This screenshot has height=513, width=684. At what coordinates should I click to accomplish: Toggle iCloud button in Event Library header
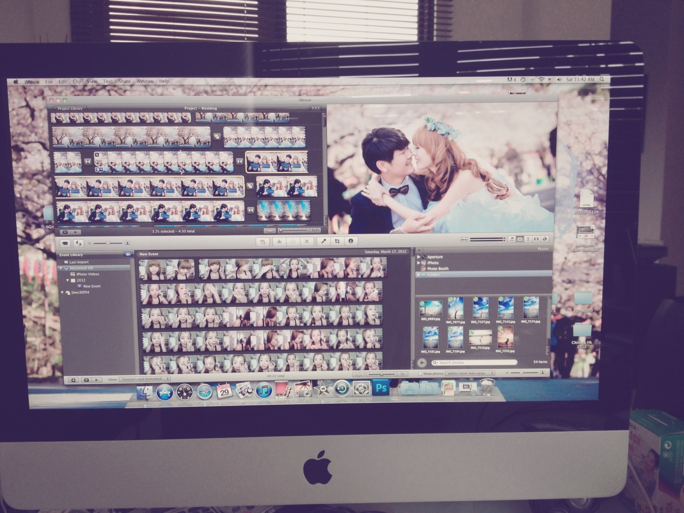[x=128, y=254]
